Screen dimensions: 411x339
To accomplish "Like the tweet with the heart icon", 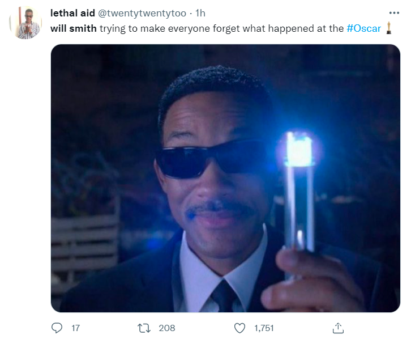I will coord(239,328).
